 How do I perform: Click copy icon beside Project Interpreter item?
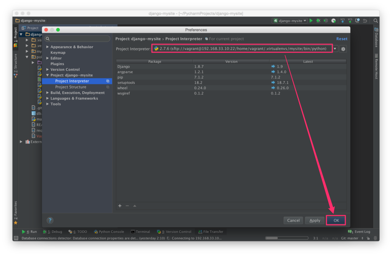(x=108, y=81)
